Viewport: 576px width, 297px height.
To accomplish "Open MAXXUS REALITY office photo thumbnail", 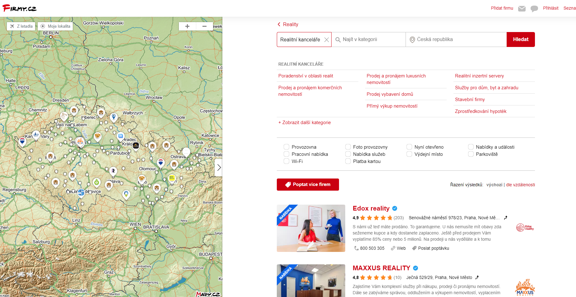I will tap(311, 281).
